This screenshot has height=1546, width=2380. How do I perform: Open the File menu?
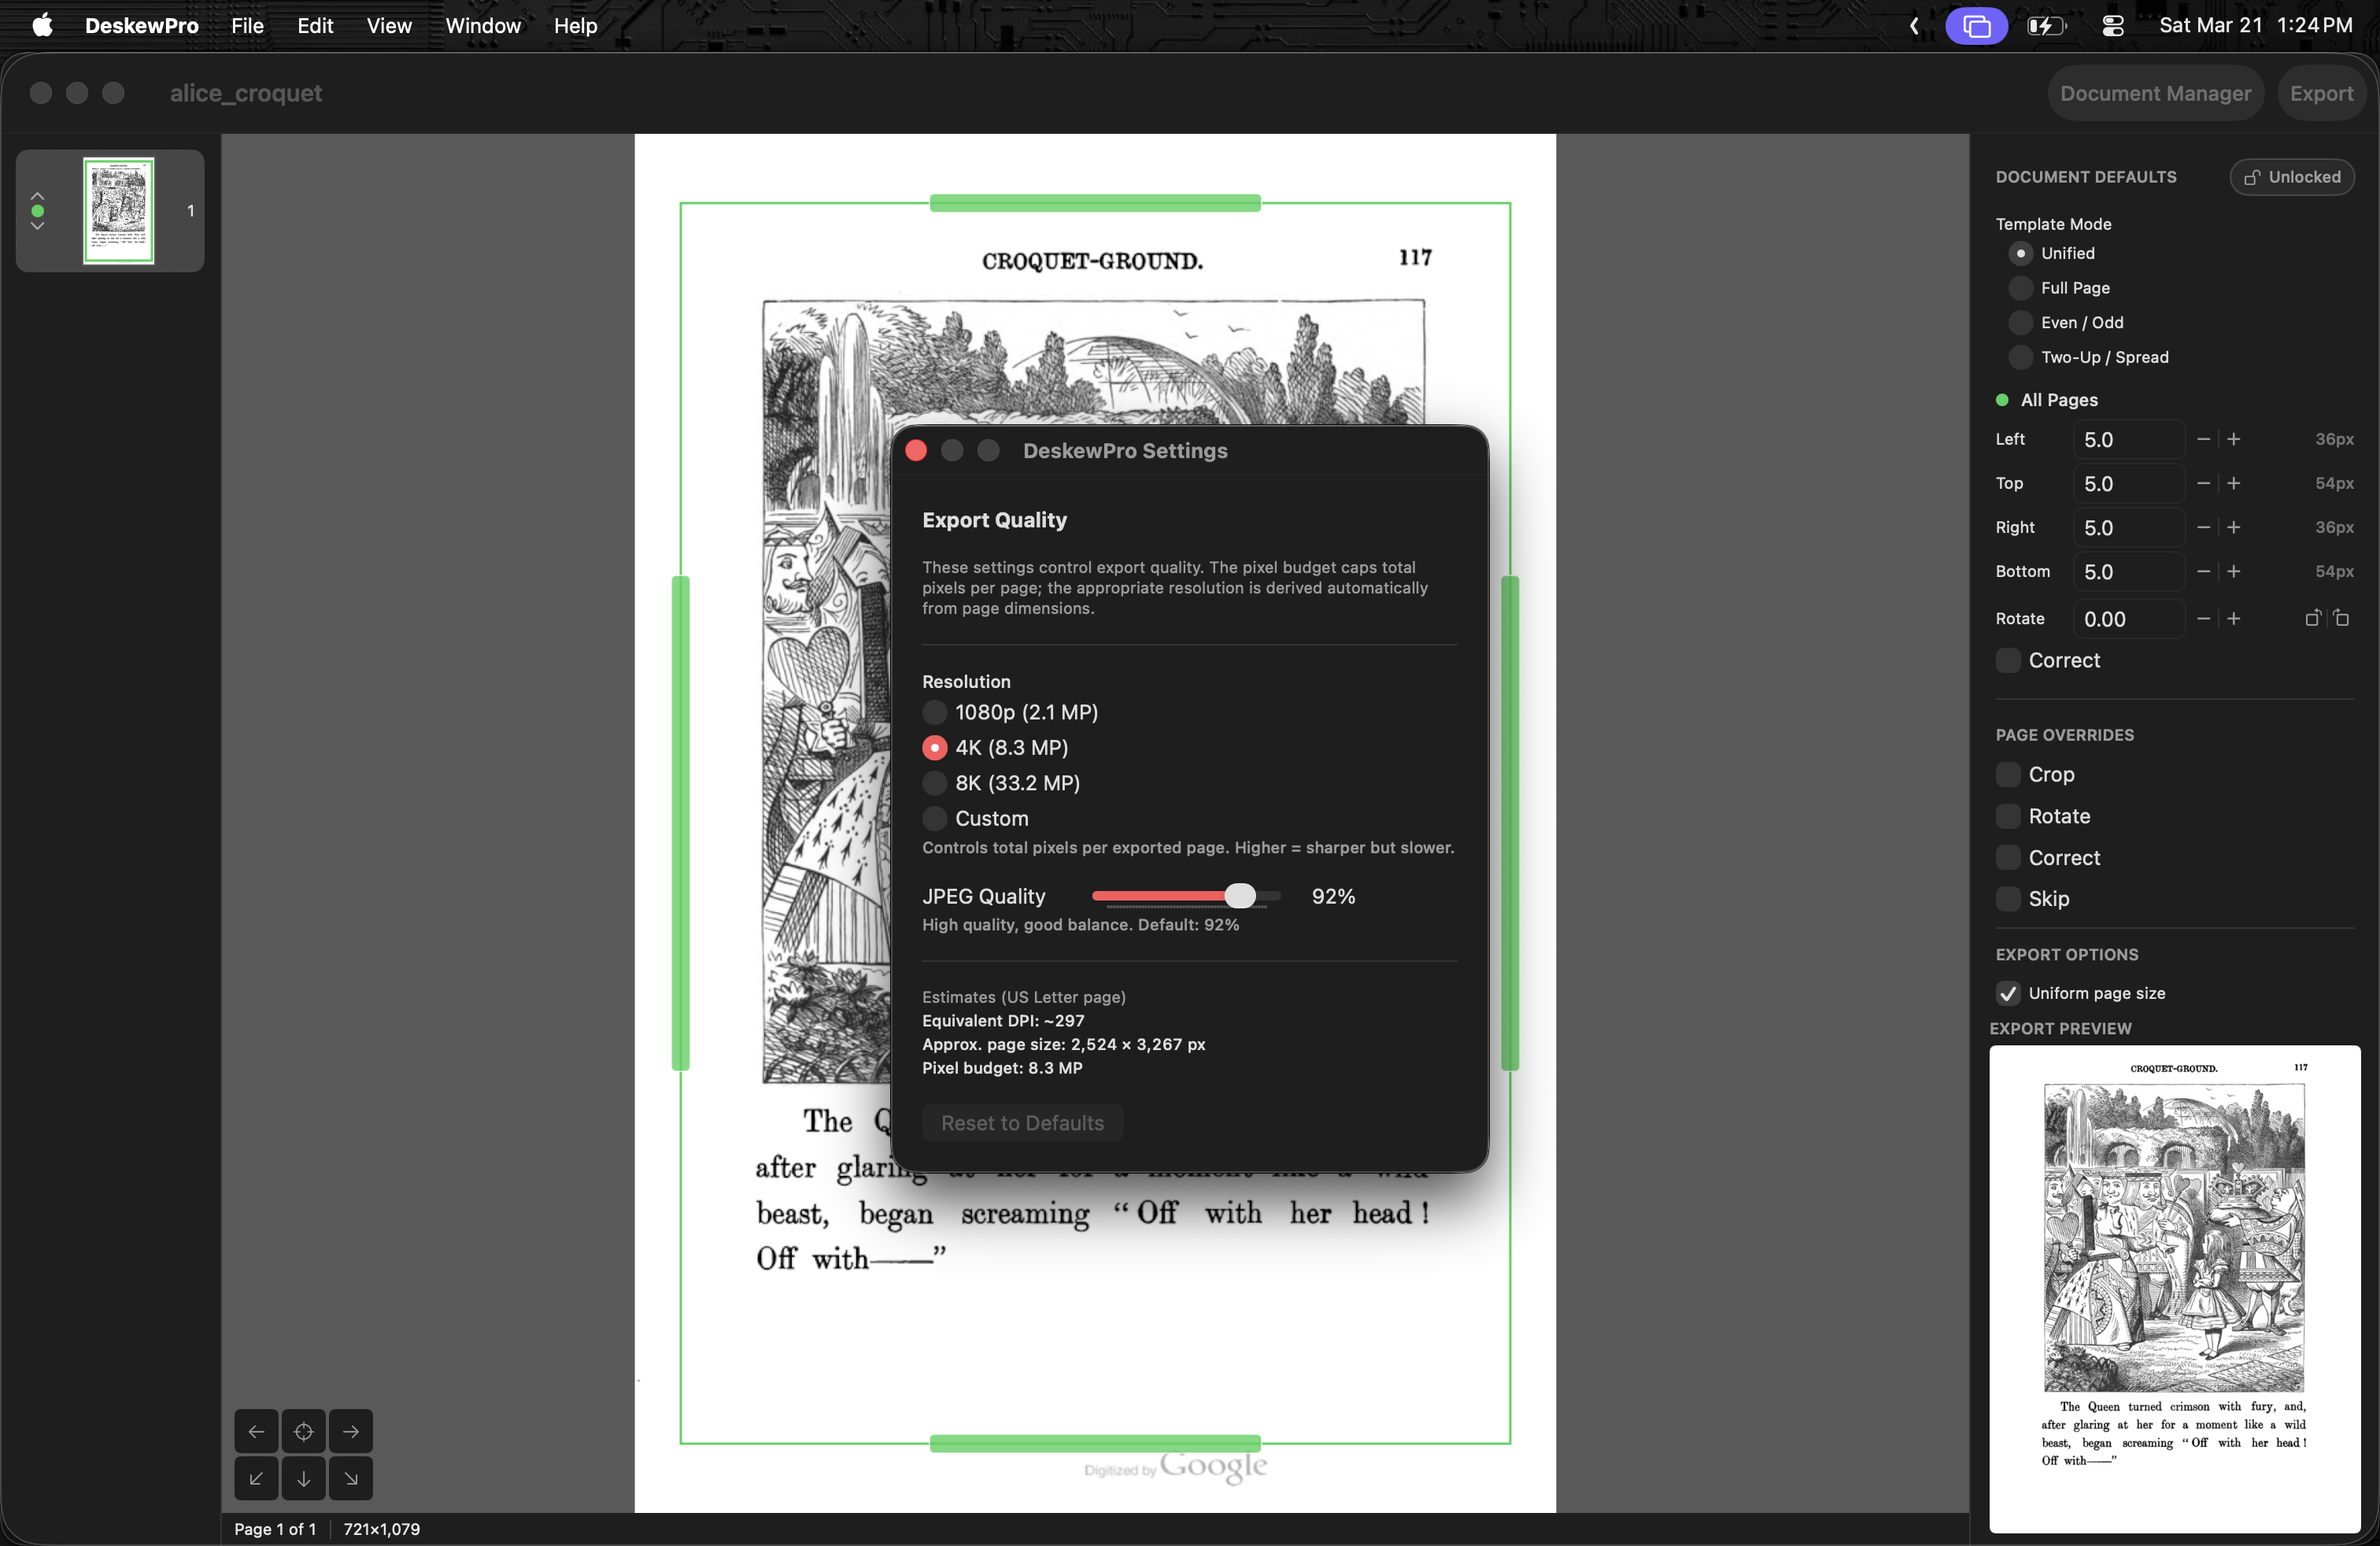[x=247, y=25]
